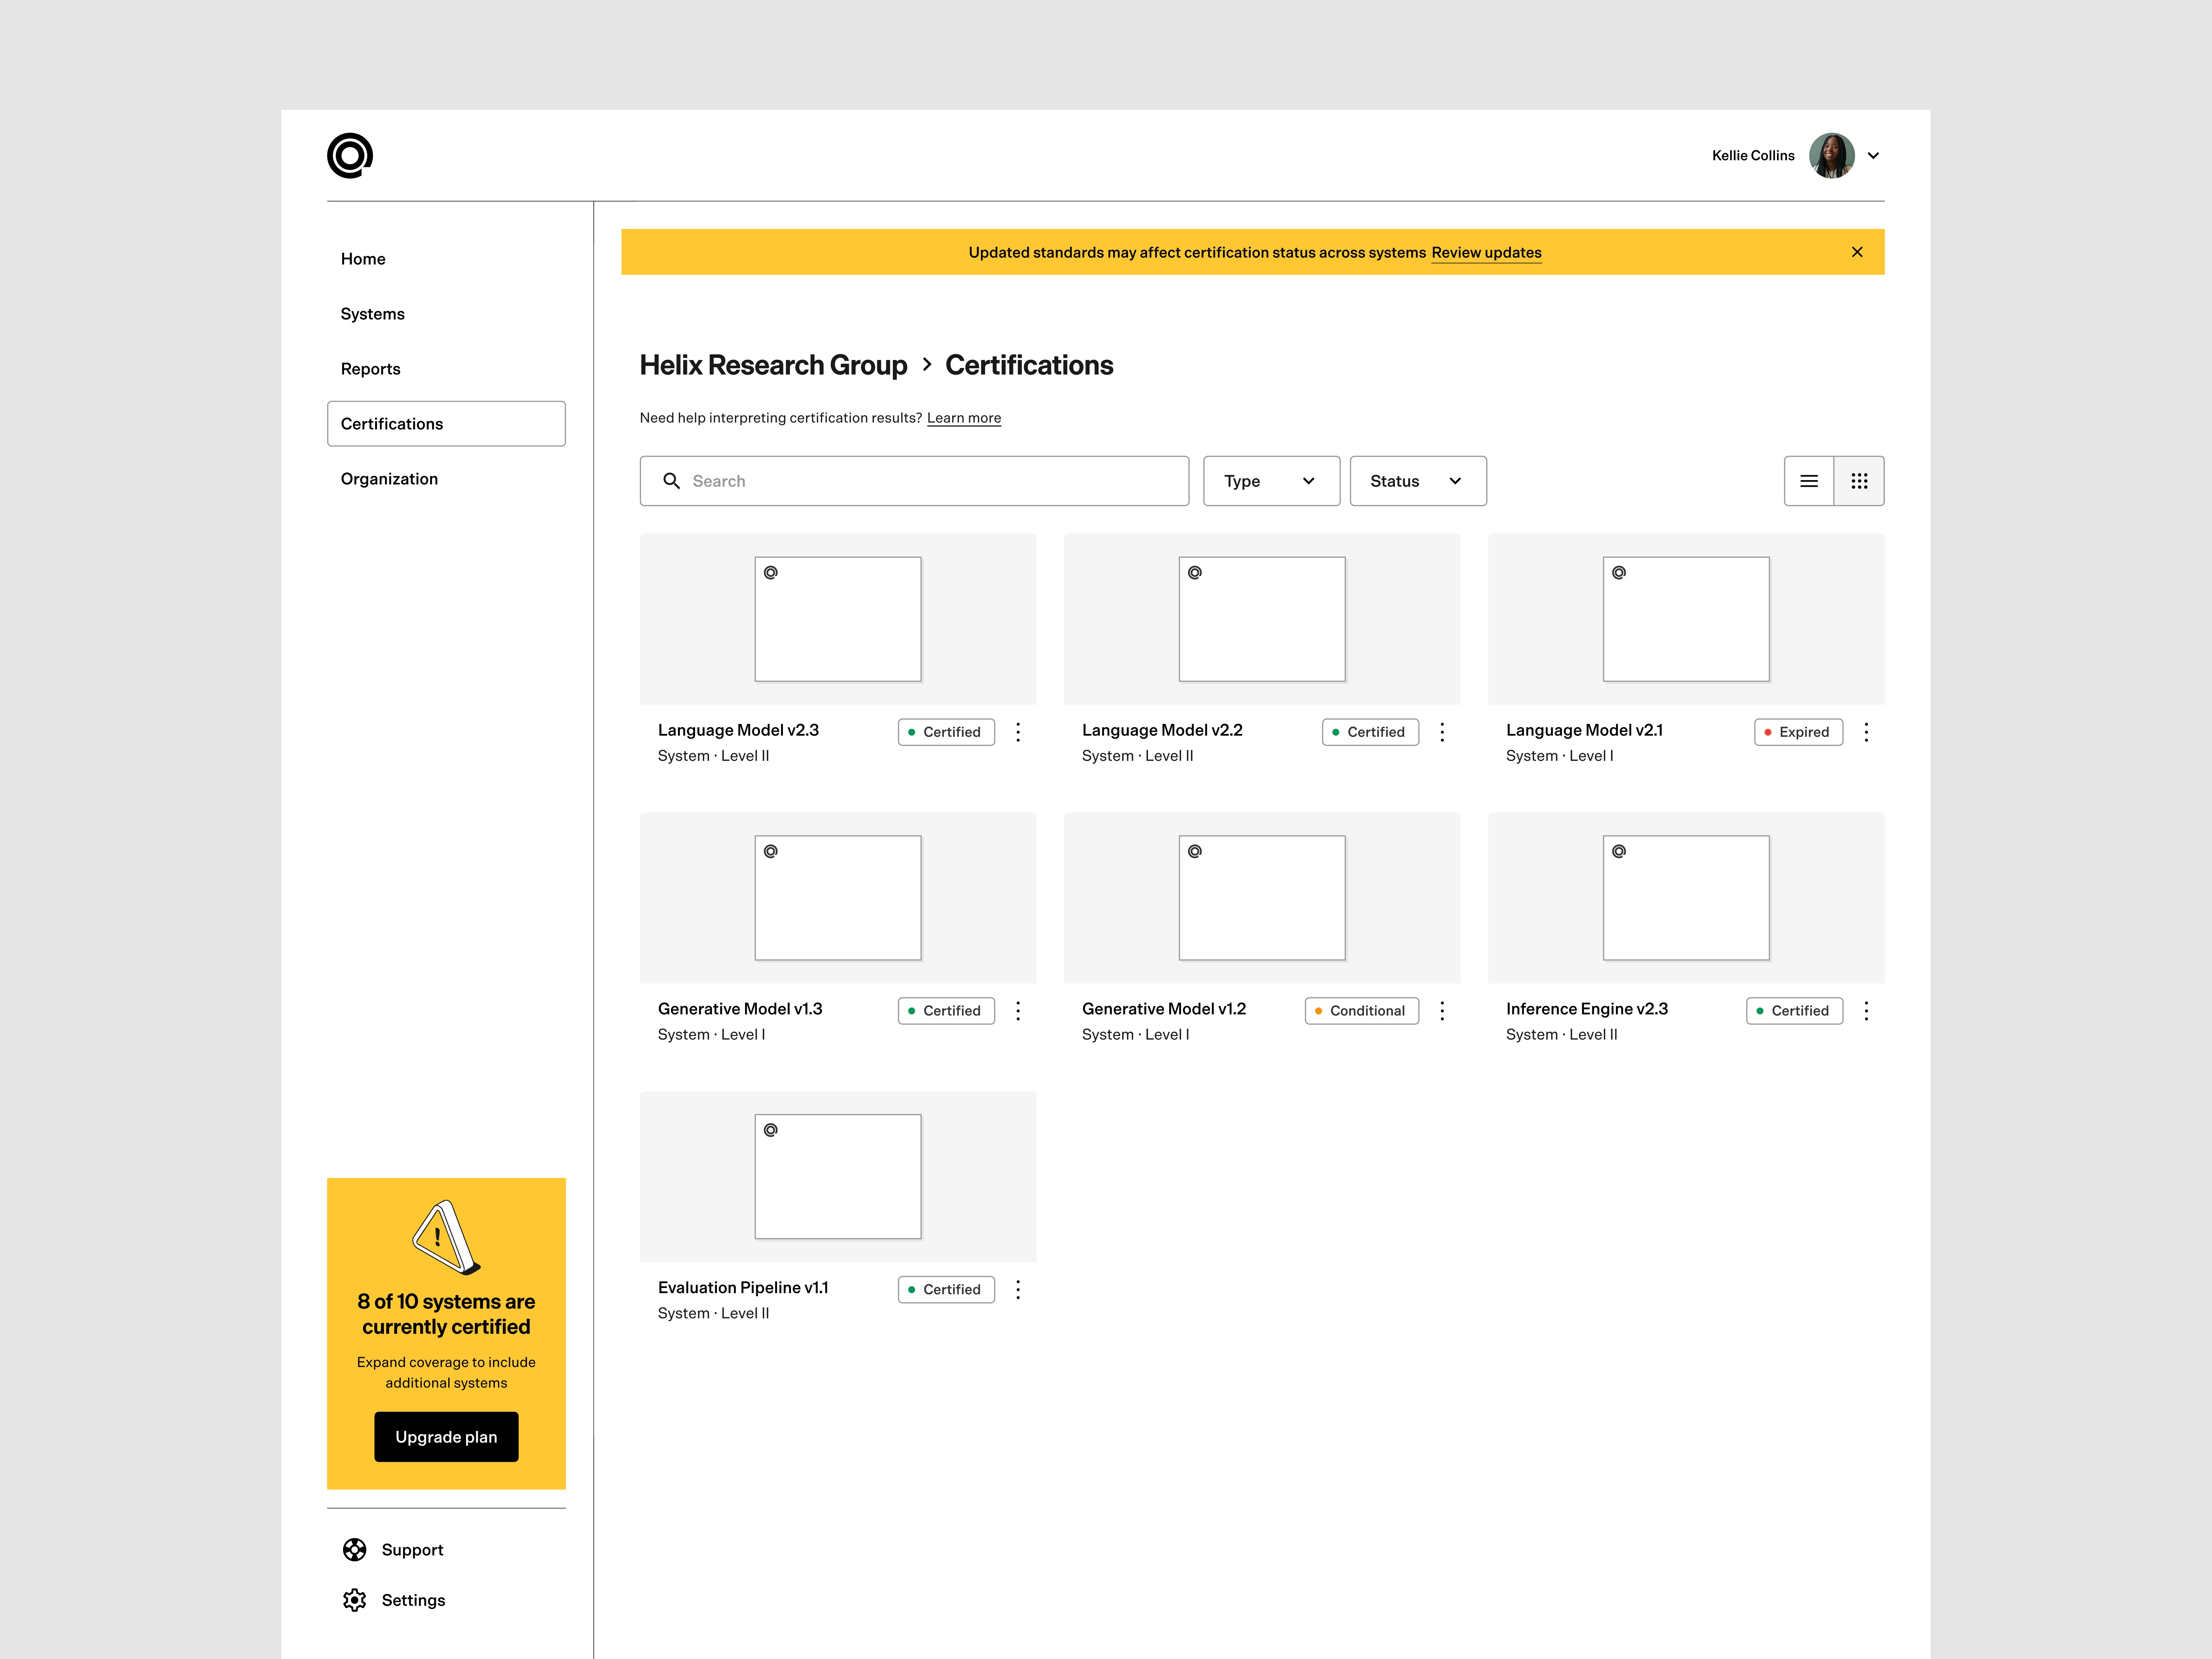
Task: Click Certified badge on Language Model v2.2
Action: tap(1370, 732)
